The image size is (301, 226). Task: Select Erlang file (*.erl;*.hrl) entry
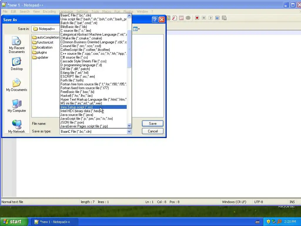[93, 73]
